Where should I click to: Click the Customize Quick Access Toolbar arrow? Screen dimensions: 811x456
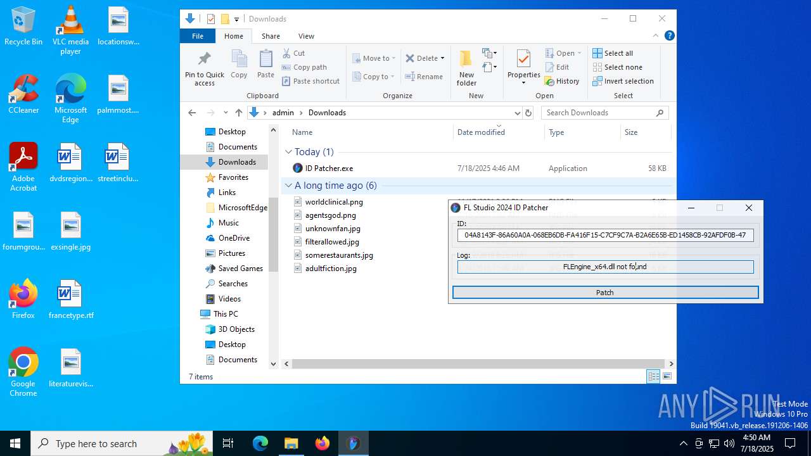(236, 19)
